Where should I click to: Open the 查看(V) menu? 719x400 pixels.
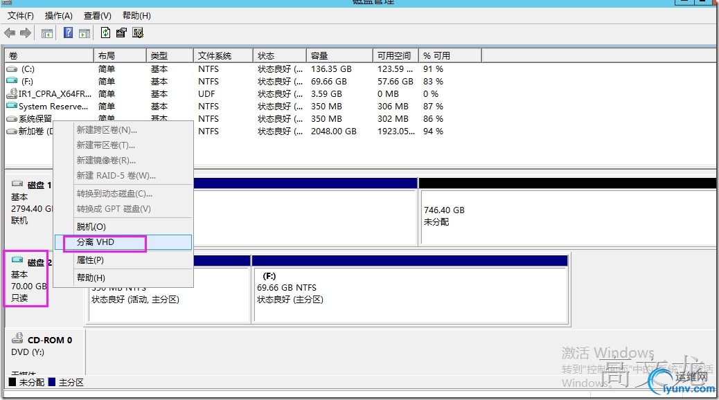click(x=97, y=16)
